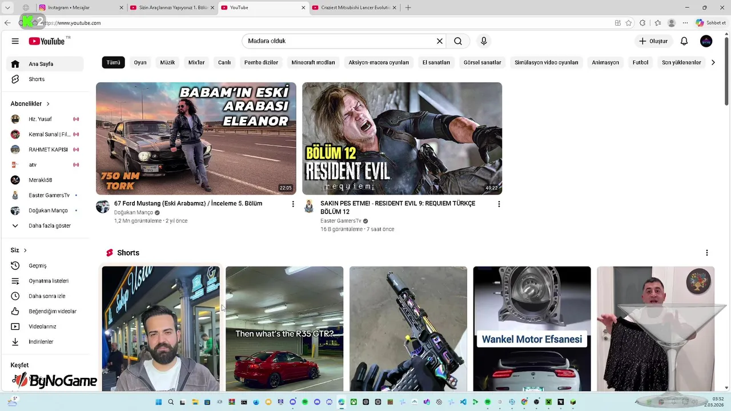
Task: Play the Resident Evil Bölüm 12 thumbnail
Action: coord(402,138)
